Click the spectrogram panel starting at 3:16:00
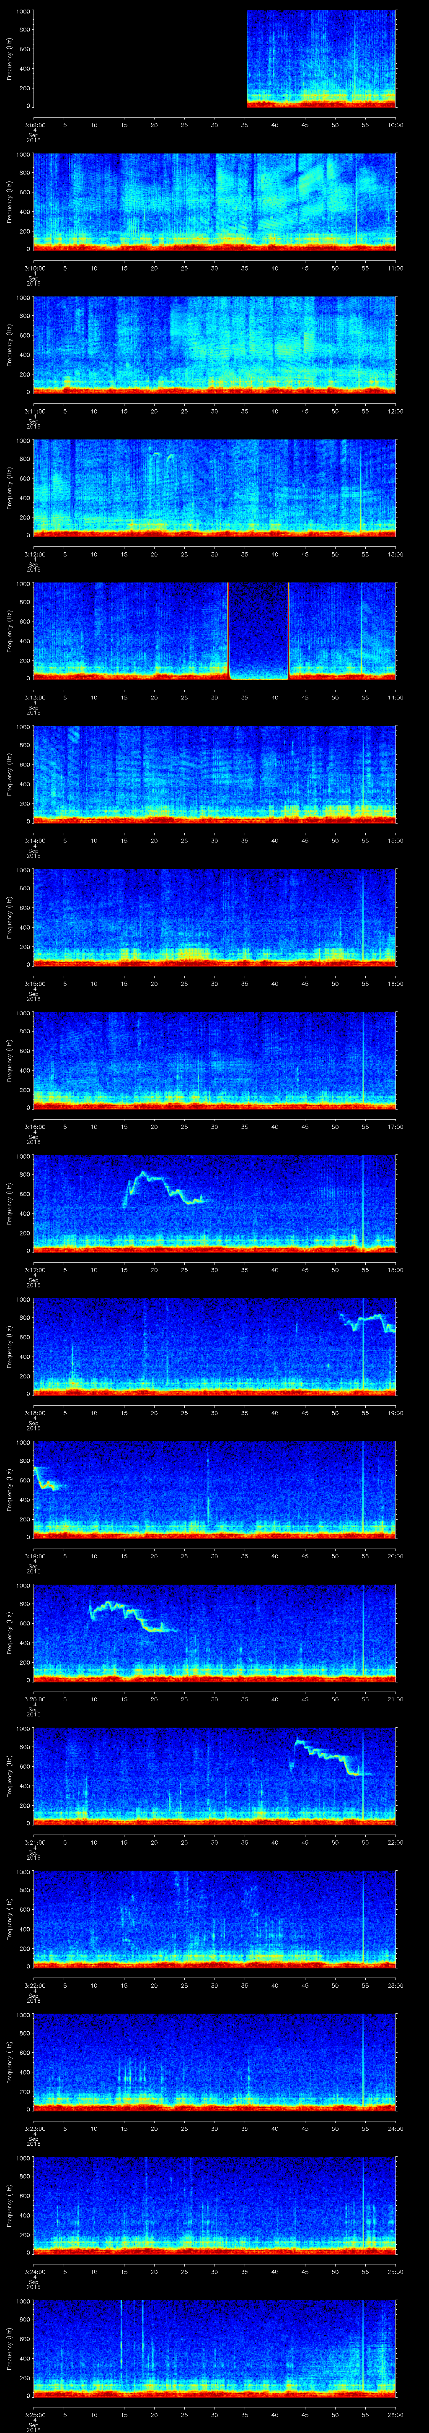Screen dimensions: 429x2433 coord(215,1061)
